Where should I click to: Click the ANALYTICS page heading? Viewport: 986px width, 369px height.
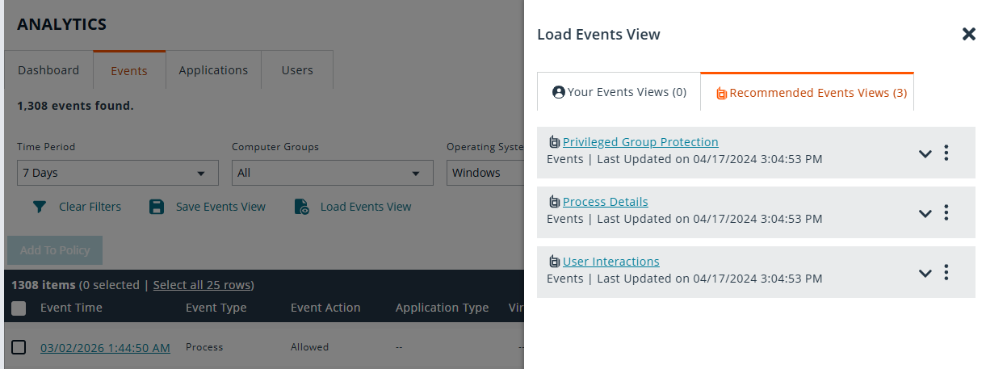point(61,24)
